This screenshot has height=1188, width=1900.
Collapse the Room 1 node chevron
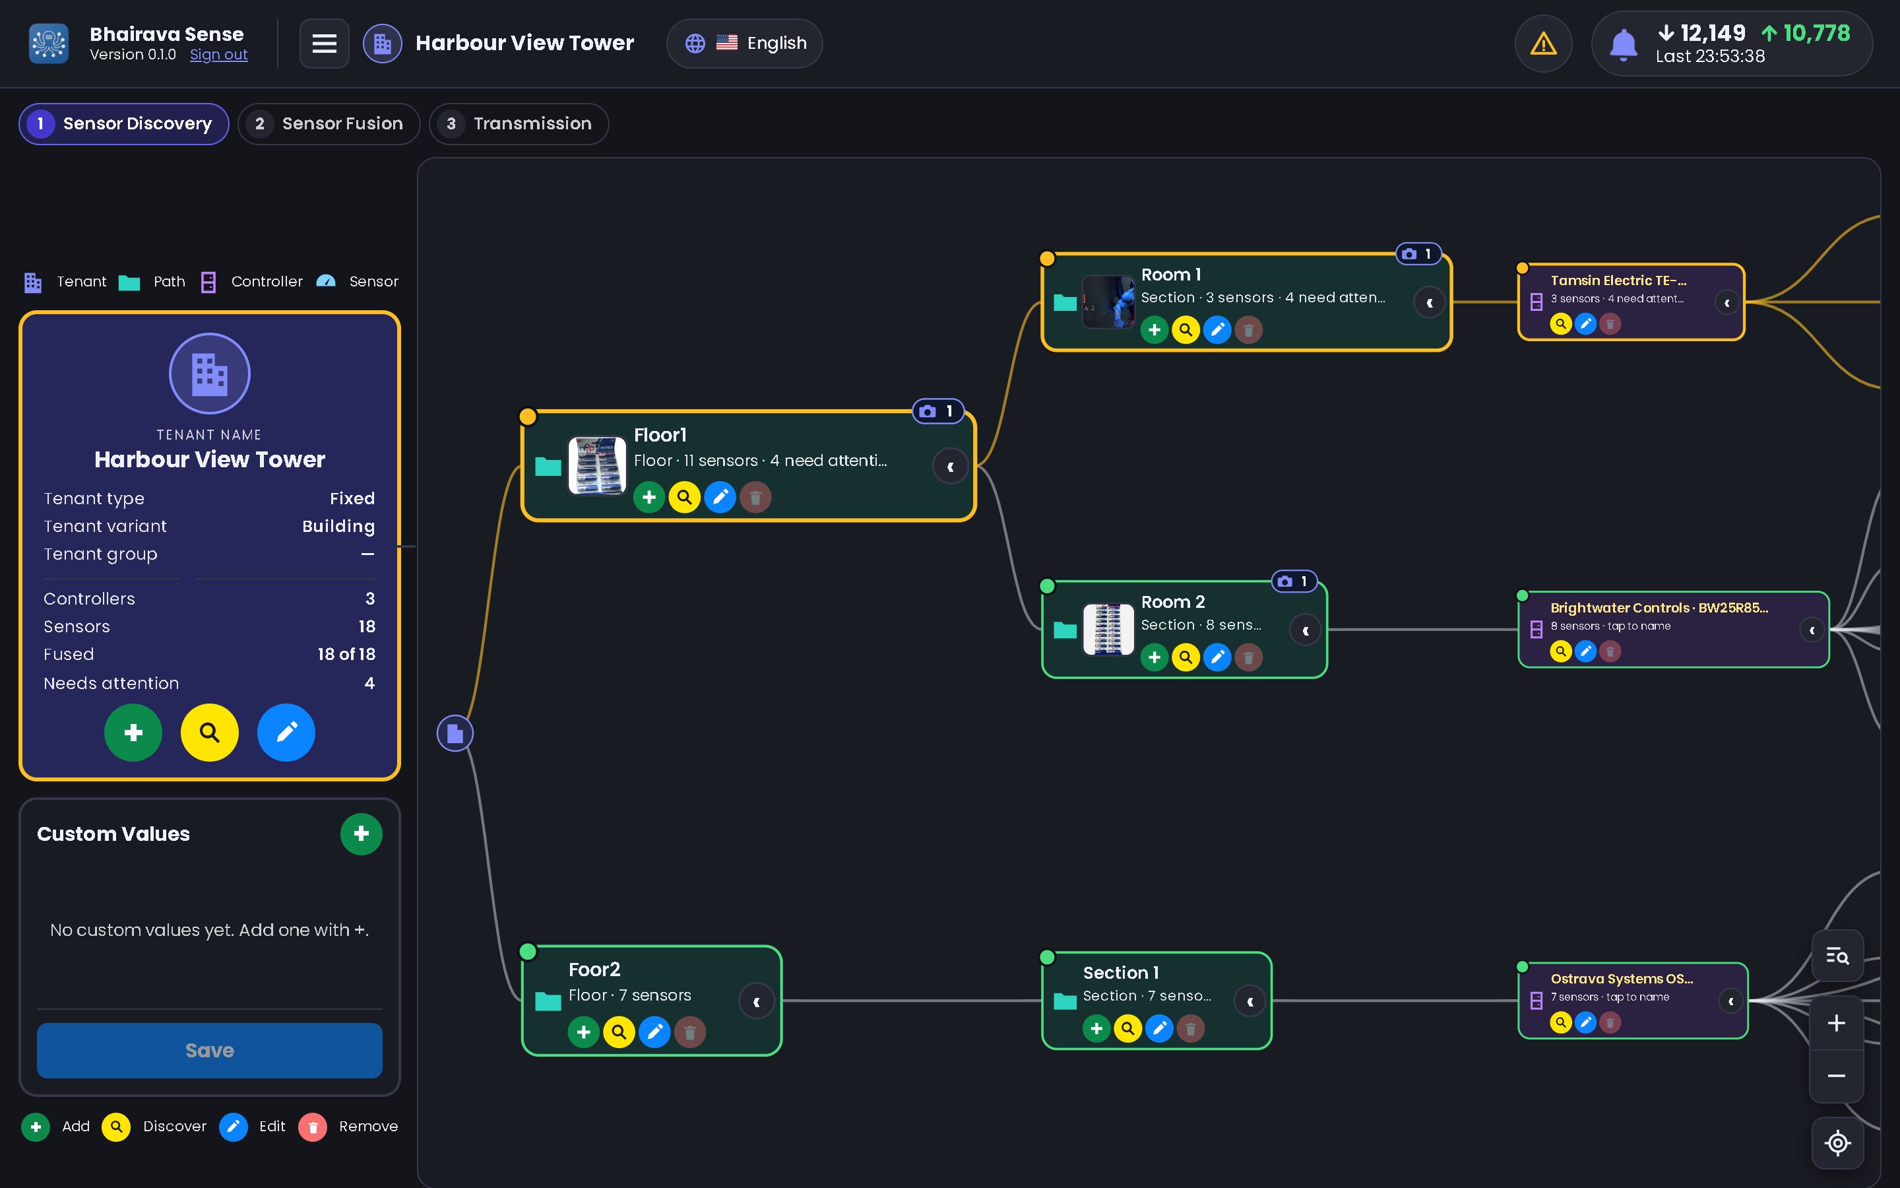(1429, 302)
